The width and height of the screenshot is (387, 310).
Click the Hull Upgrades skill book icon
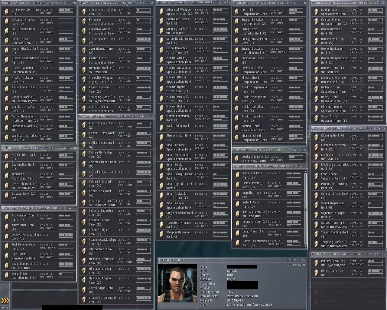(84, 41)
